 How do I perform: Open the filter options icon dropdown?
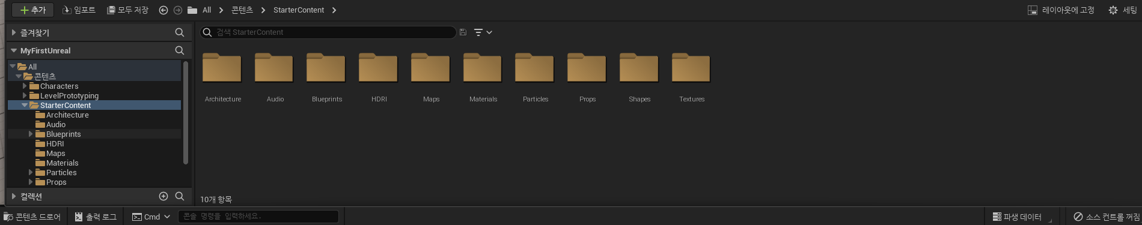click(x=483, y=32)
